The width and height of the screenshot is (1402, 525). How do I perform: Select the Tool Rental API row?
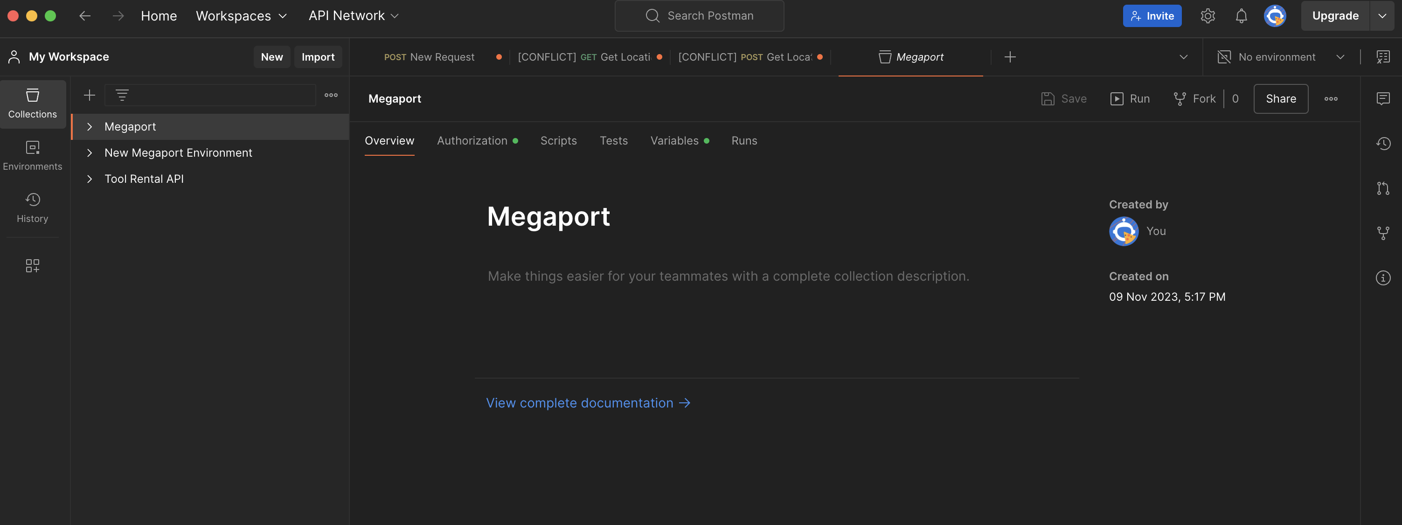210,179
